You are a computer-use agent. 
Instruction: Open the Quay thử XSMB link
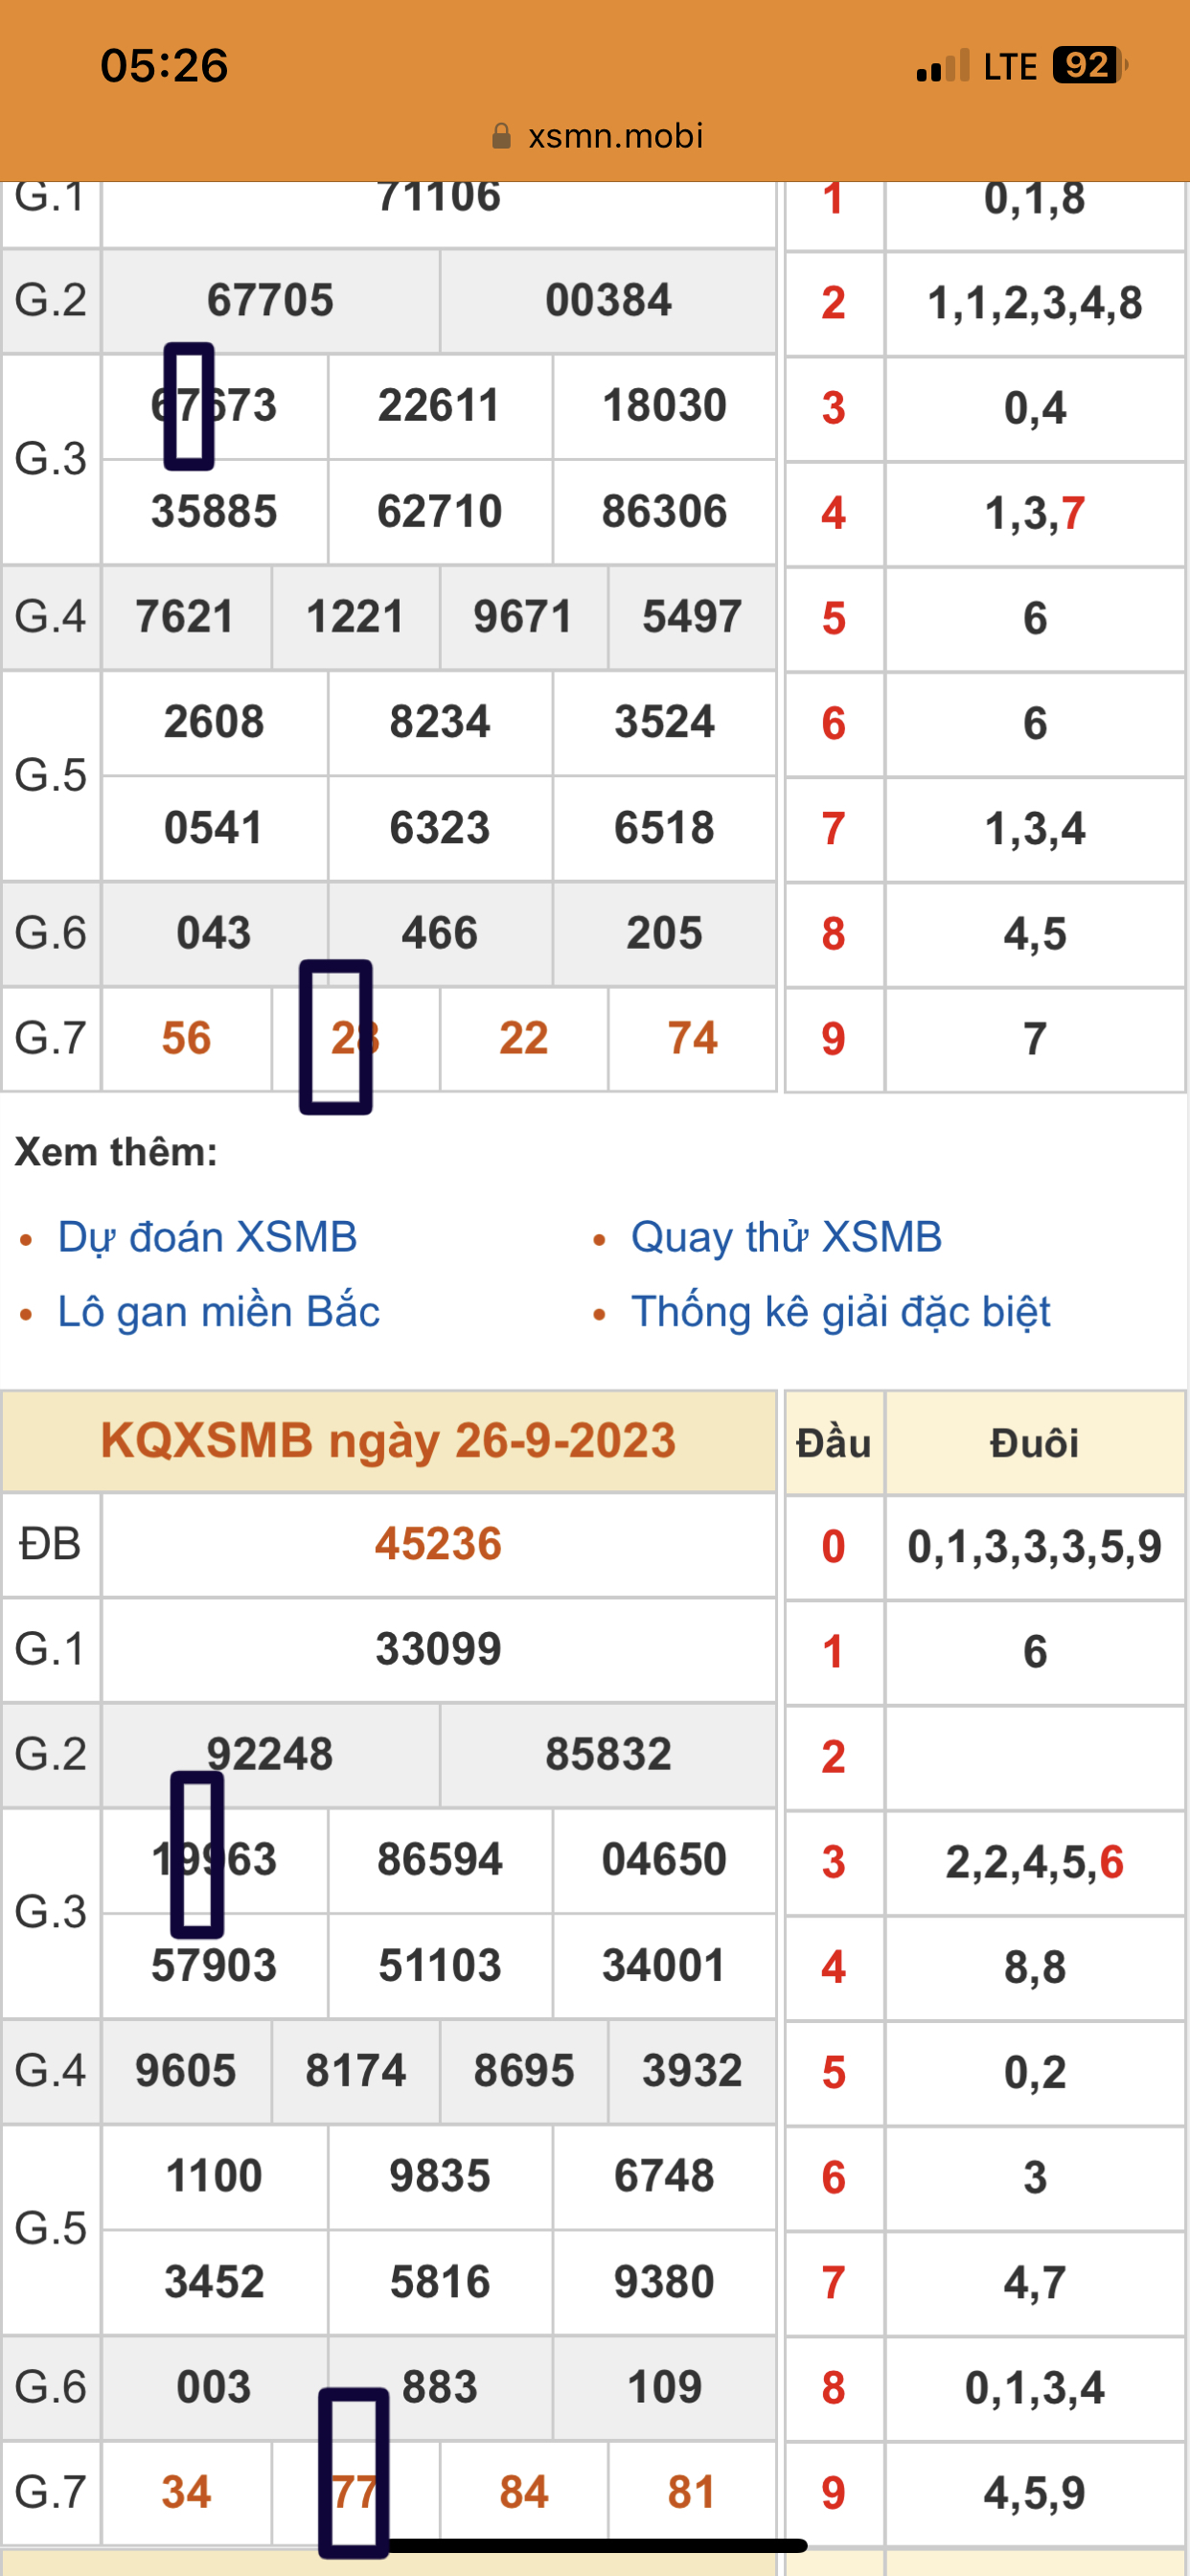click(786, 1237)
